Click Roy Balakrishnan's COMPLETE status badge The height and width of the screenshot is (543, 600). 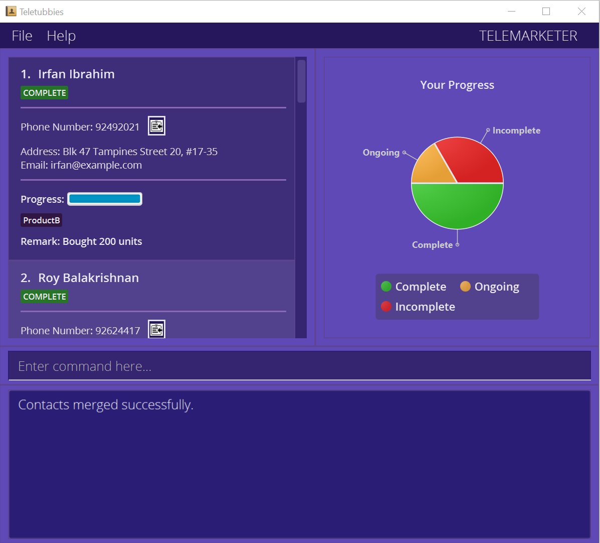click(45, 297)
